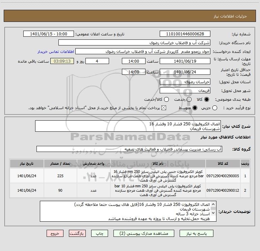
Task: Choose the متوسط purchase type radio
Action: [x=195, y=108]
